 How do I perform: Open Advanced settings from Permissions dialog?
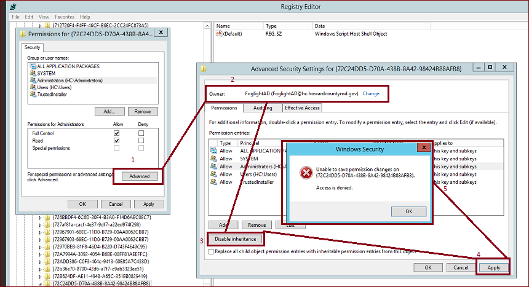coord(140,176)
